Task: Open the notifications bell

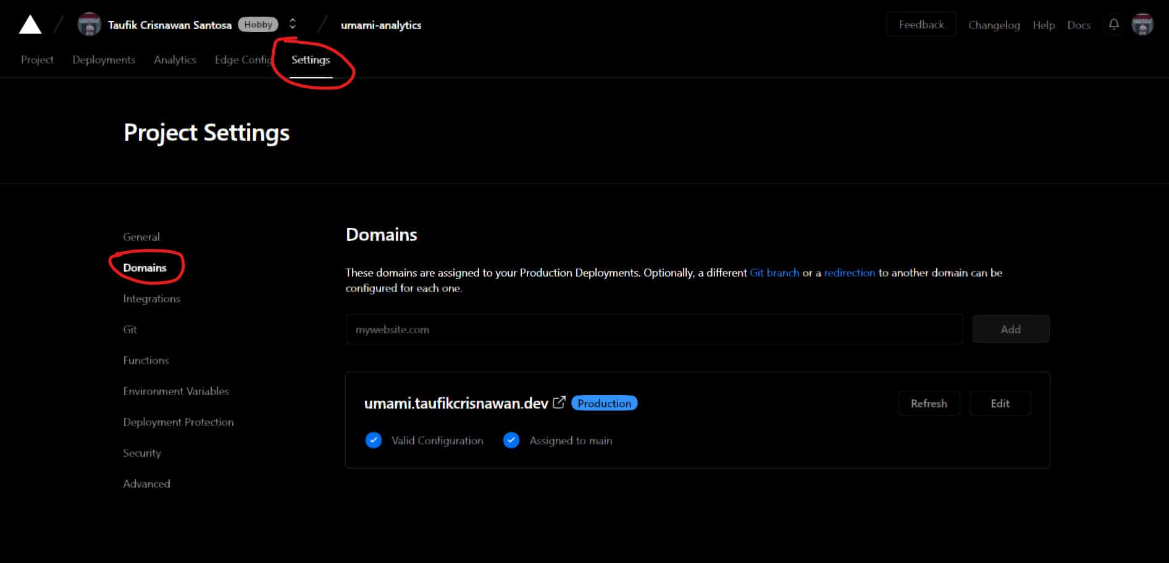Action: (x=1113, y=25)
